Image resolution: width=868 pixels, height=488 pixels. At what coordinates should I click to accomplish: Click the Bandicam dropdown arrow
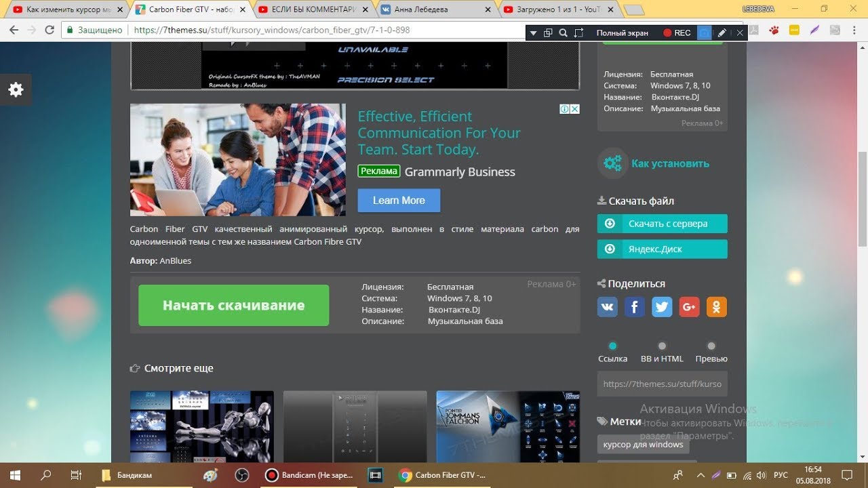pyautogui.click(x=533, y=33)
